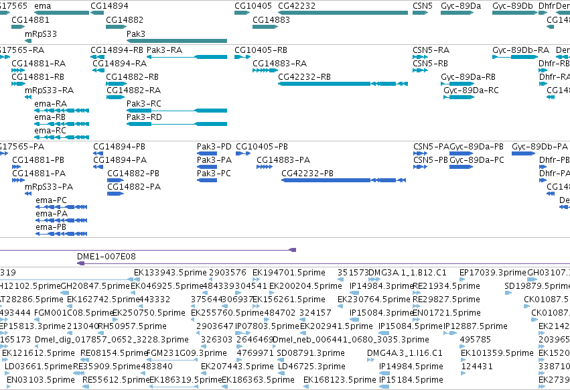The height and width of the screenshot is (390, 570).
Task: Click the CG14881-RA transcript
Action: 18,70
